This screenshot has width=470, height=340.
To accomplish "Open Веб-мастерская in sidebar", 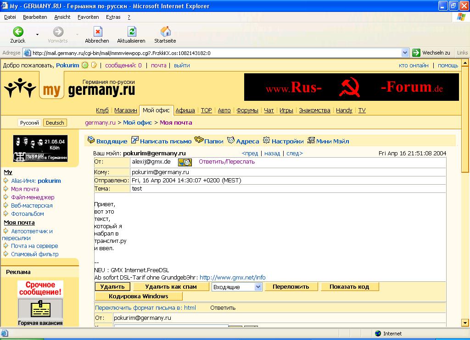I will [32, 205].
